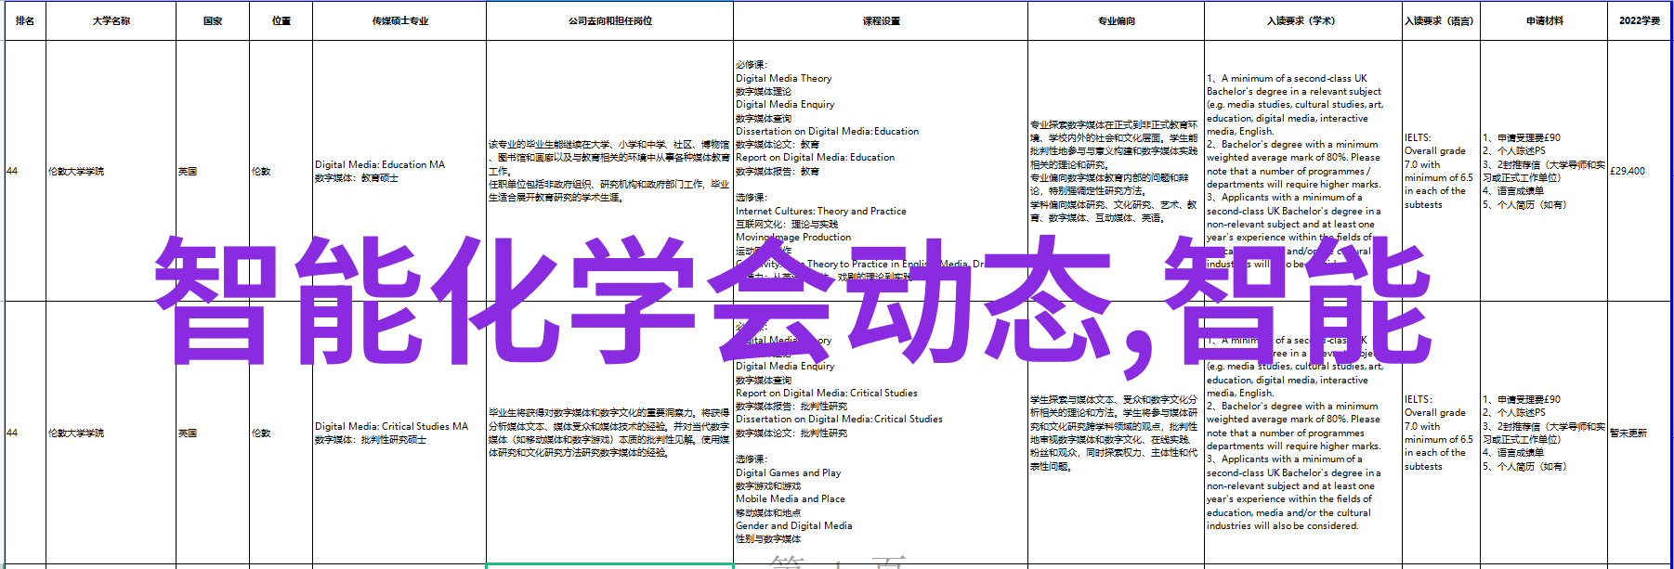Select focus cell starting 专业探索数字媒体在正式
Screen dimensions: 1674x569
(x=1116, y=171)
